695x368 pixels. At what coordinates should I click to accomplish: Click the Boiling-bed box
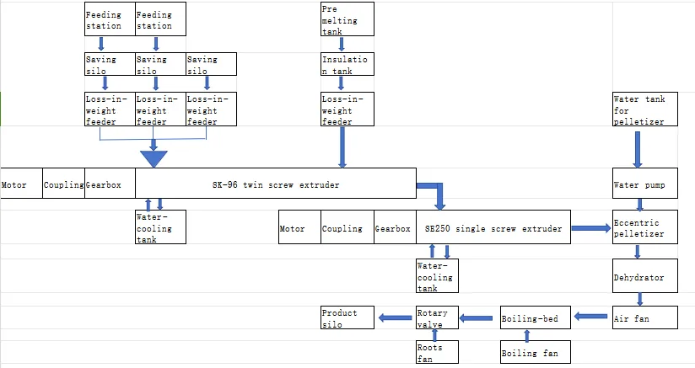tap(536, 317)
